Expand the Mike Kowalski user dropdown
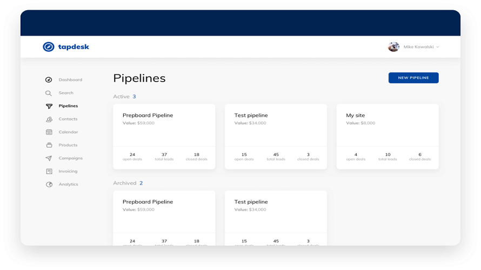 pyautogui.click(x=438, y=47)
